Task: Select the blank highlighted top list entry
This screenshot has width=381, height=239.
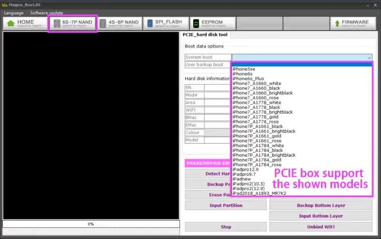Action: pos(302,64)
